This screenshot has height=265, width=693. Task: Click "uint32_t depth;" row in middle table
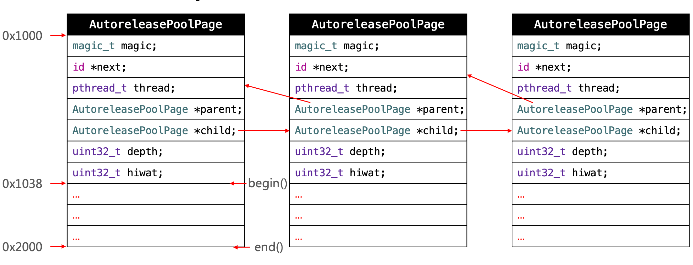(378, 152)
